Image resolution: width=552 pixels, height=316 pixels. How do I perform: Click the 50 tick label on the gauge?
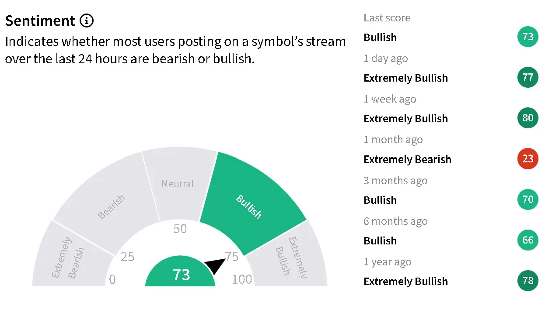[180, 229]
